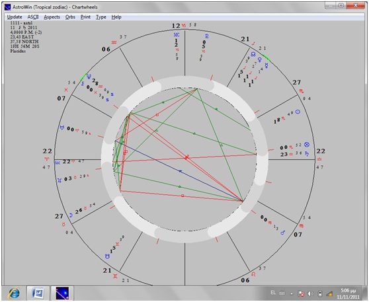
Task: Click the volume speaker tray icon
Action: point(311,293)
